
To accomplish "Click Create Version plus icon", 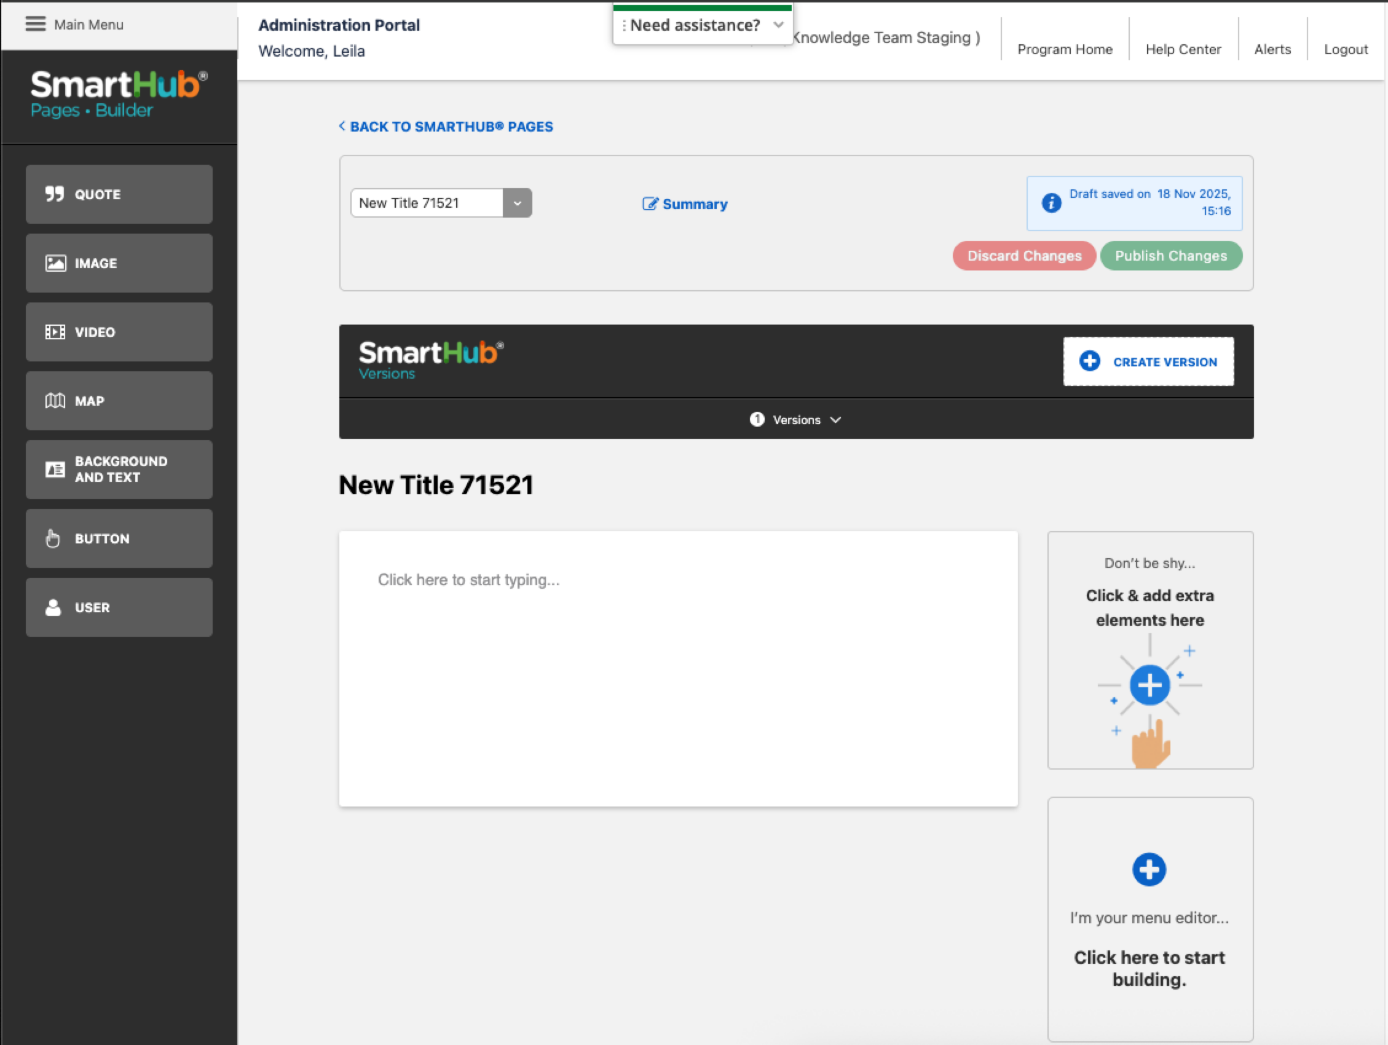I will (1090, 361).
